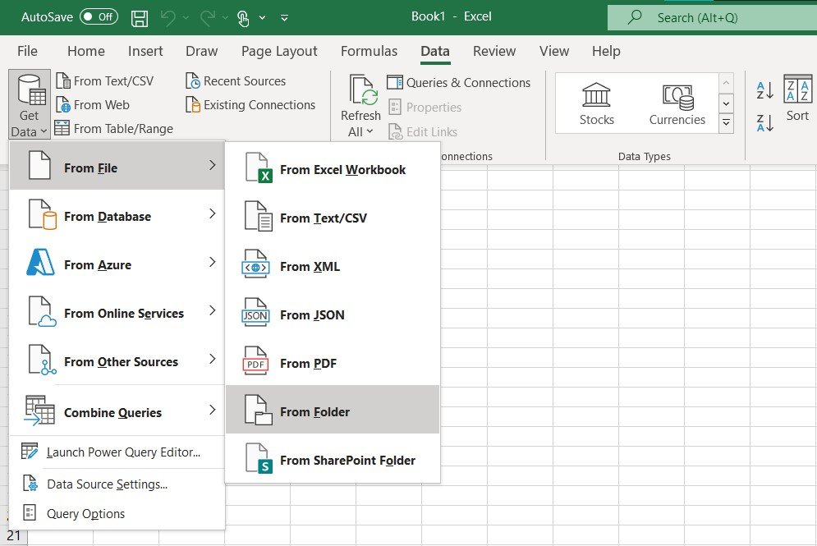Click the Save floppy disk icon
Screen dimensions: 817x546
pos(139,18)
